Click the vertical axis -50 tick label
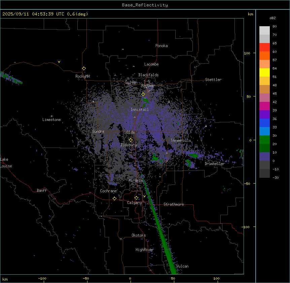The height and width of the screenshot is (283, 290). pos(247,184)
